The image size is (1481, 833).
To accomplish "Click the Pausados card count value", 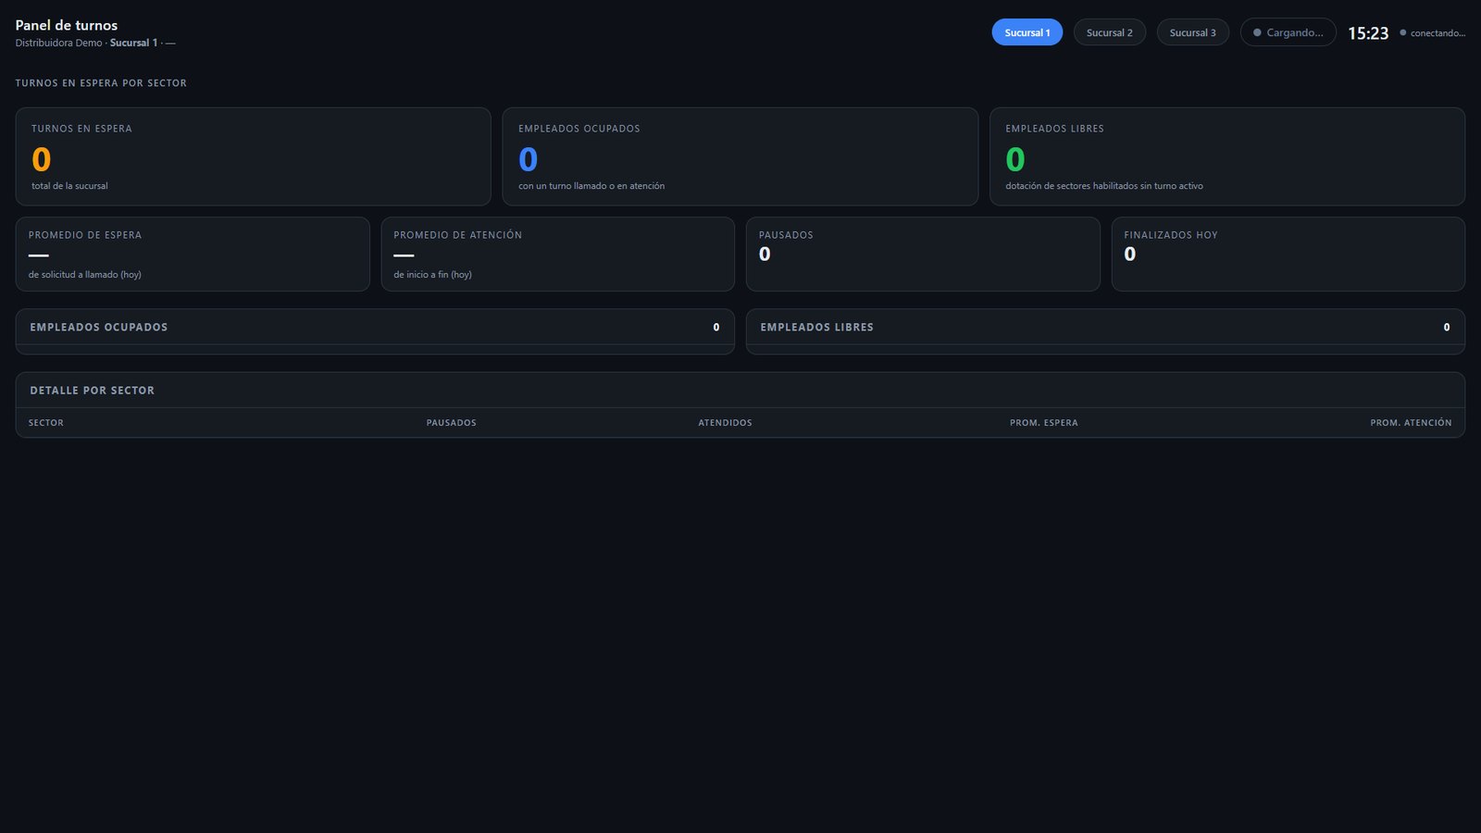I will pos(765,255).
